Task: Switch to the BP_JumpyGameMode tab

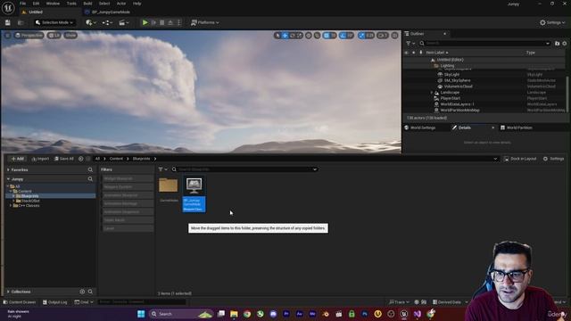Action: (111, 12)
